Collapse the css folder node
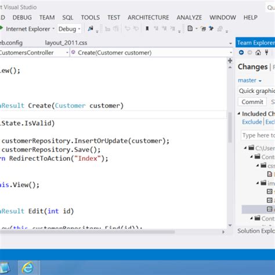Screen dimensions: 275x275 click(x=258, y=165)
